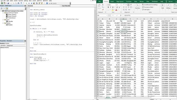The width and height of the screenshot is (177, 100).
Task: Open the font size 11 dropdown
Action: [120, 5]
